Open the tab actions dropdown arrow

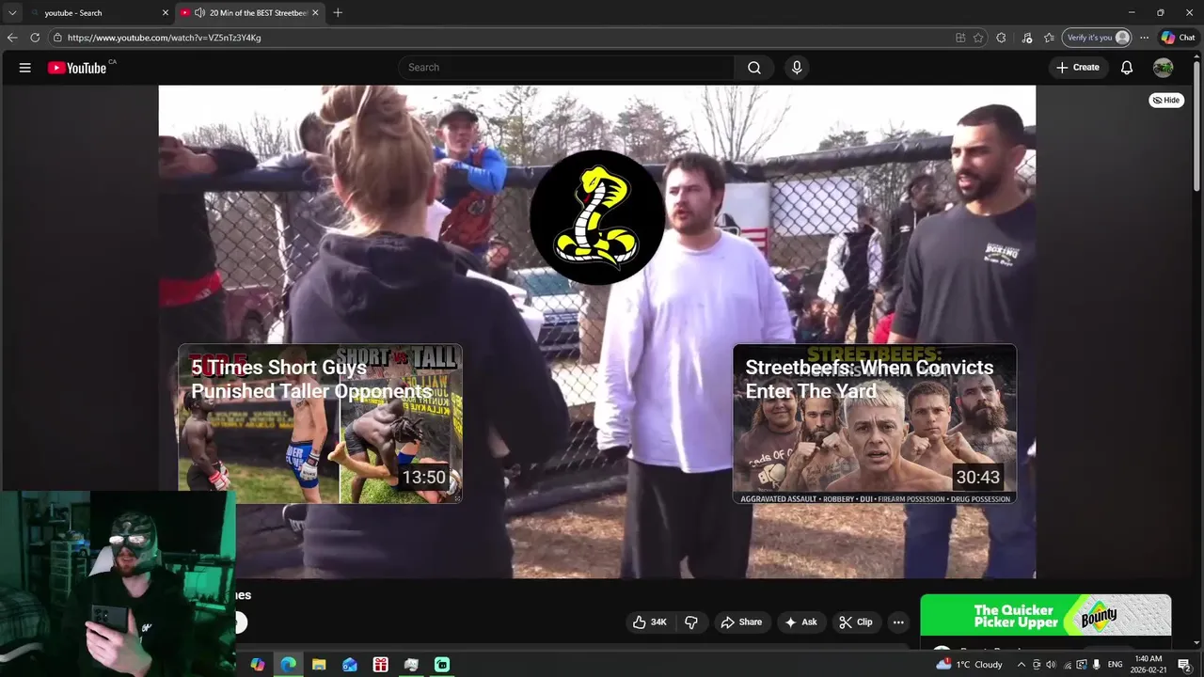(x=12, y=12)
